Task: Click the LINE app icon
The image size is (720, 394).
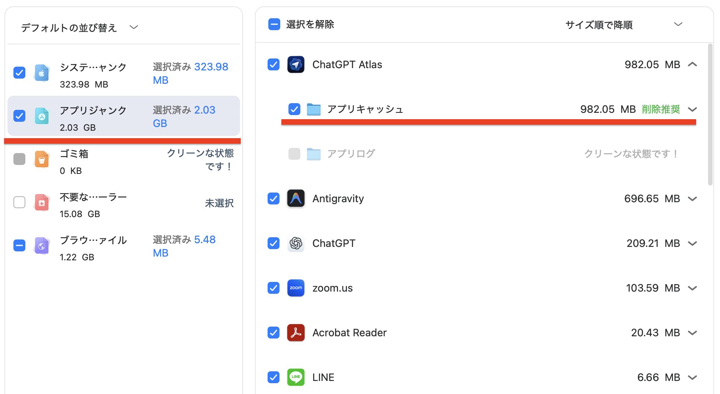Action: tap(296, 377)
